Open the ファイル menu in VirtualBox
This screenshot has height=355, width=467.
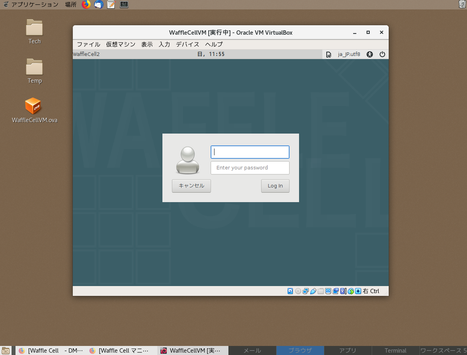pyautogui.click(x=89, y=44)
